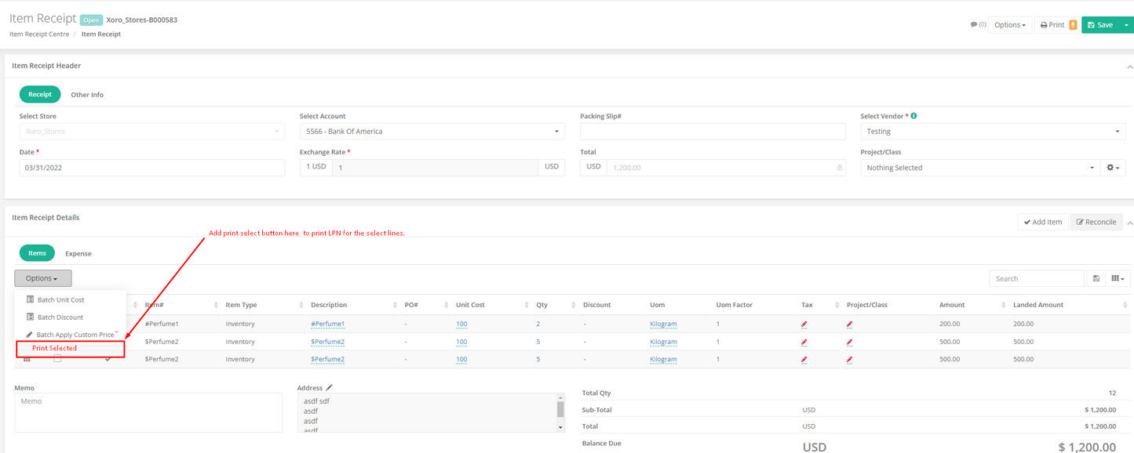Collapse the Item Receipt Header panel
This screenshot has height=453, width=1134.
[1130, 67]
